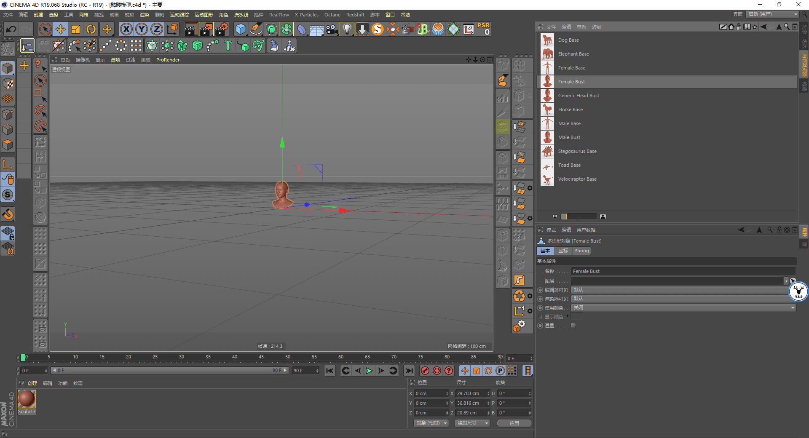
Task: Click the fx effector icon
Action: coord(289,45)
